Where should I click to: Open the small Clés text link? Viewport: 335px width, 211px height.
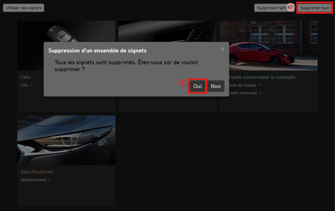tap(24, 85)
